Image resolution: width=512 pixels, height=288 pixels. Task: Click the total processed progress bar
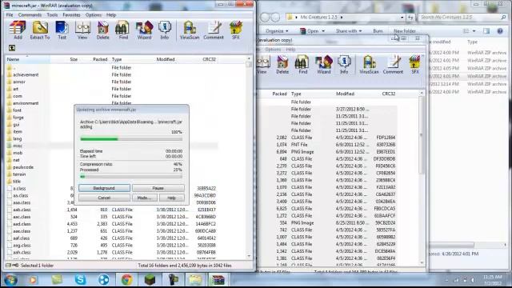[x=131, y=176]
